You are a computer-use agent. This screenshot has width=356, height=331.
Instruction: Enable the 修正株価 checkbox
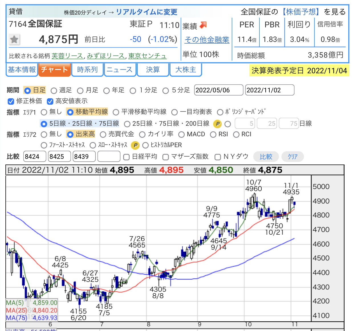click(x=11, y=101)
